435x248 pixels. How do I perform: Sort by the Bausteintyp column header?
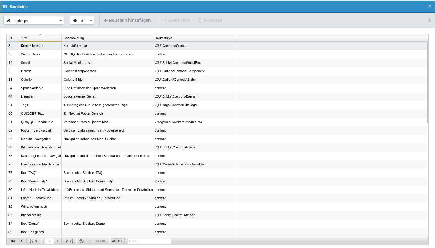pos(194,38)
